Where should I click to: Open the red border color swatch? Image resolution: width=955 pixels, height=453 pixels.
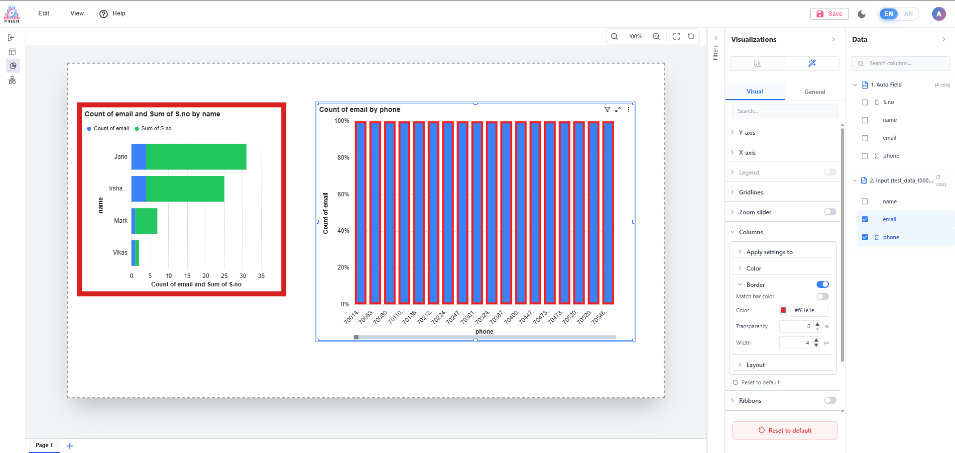(783, 310)
